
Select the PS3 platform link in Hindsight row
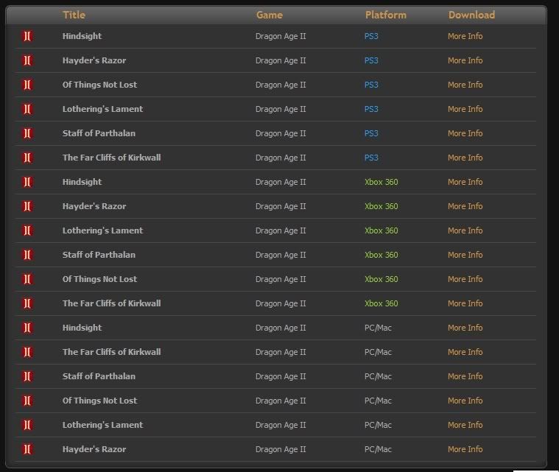pos(371,36)
